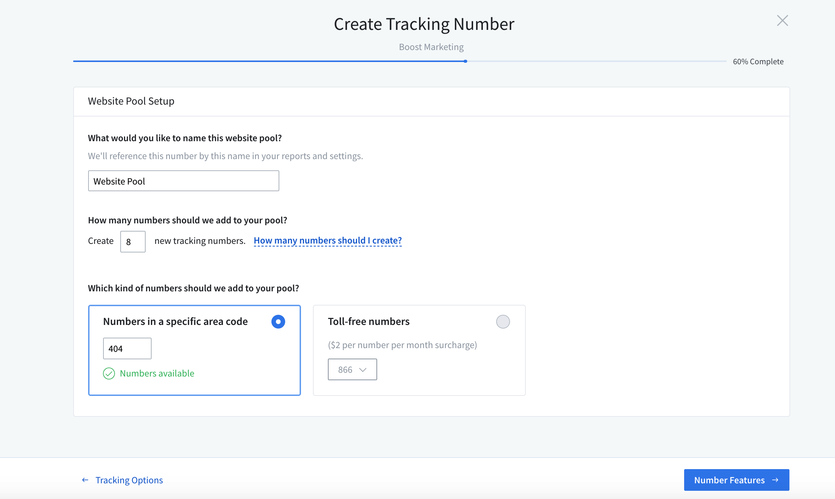Click the chevron on the 866 selector
The image size is (835, 499).
[363, 370]
